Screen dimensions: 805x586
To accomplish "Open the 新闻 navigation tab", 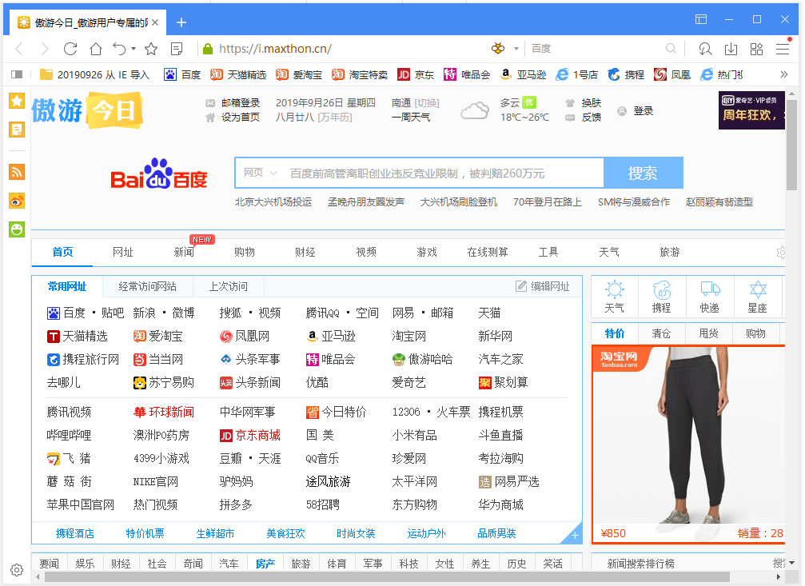I will [x=183, y=252].
